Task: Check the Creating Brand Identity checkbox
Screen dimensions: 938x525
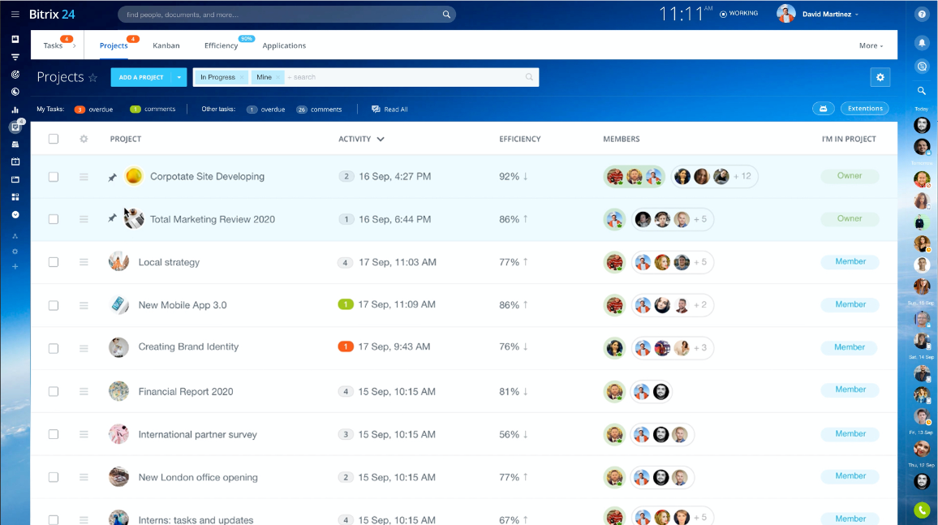Action: pos(54,349)
